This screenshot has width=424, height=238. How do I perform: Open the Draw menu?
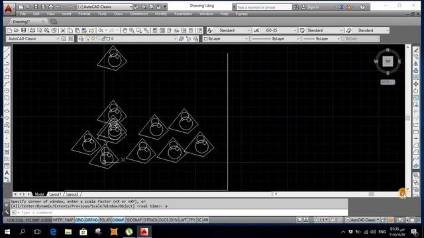pos(118,14)
